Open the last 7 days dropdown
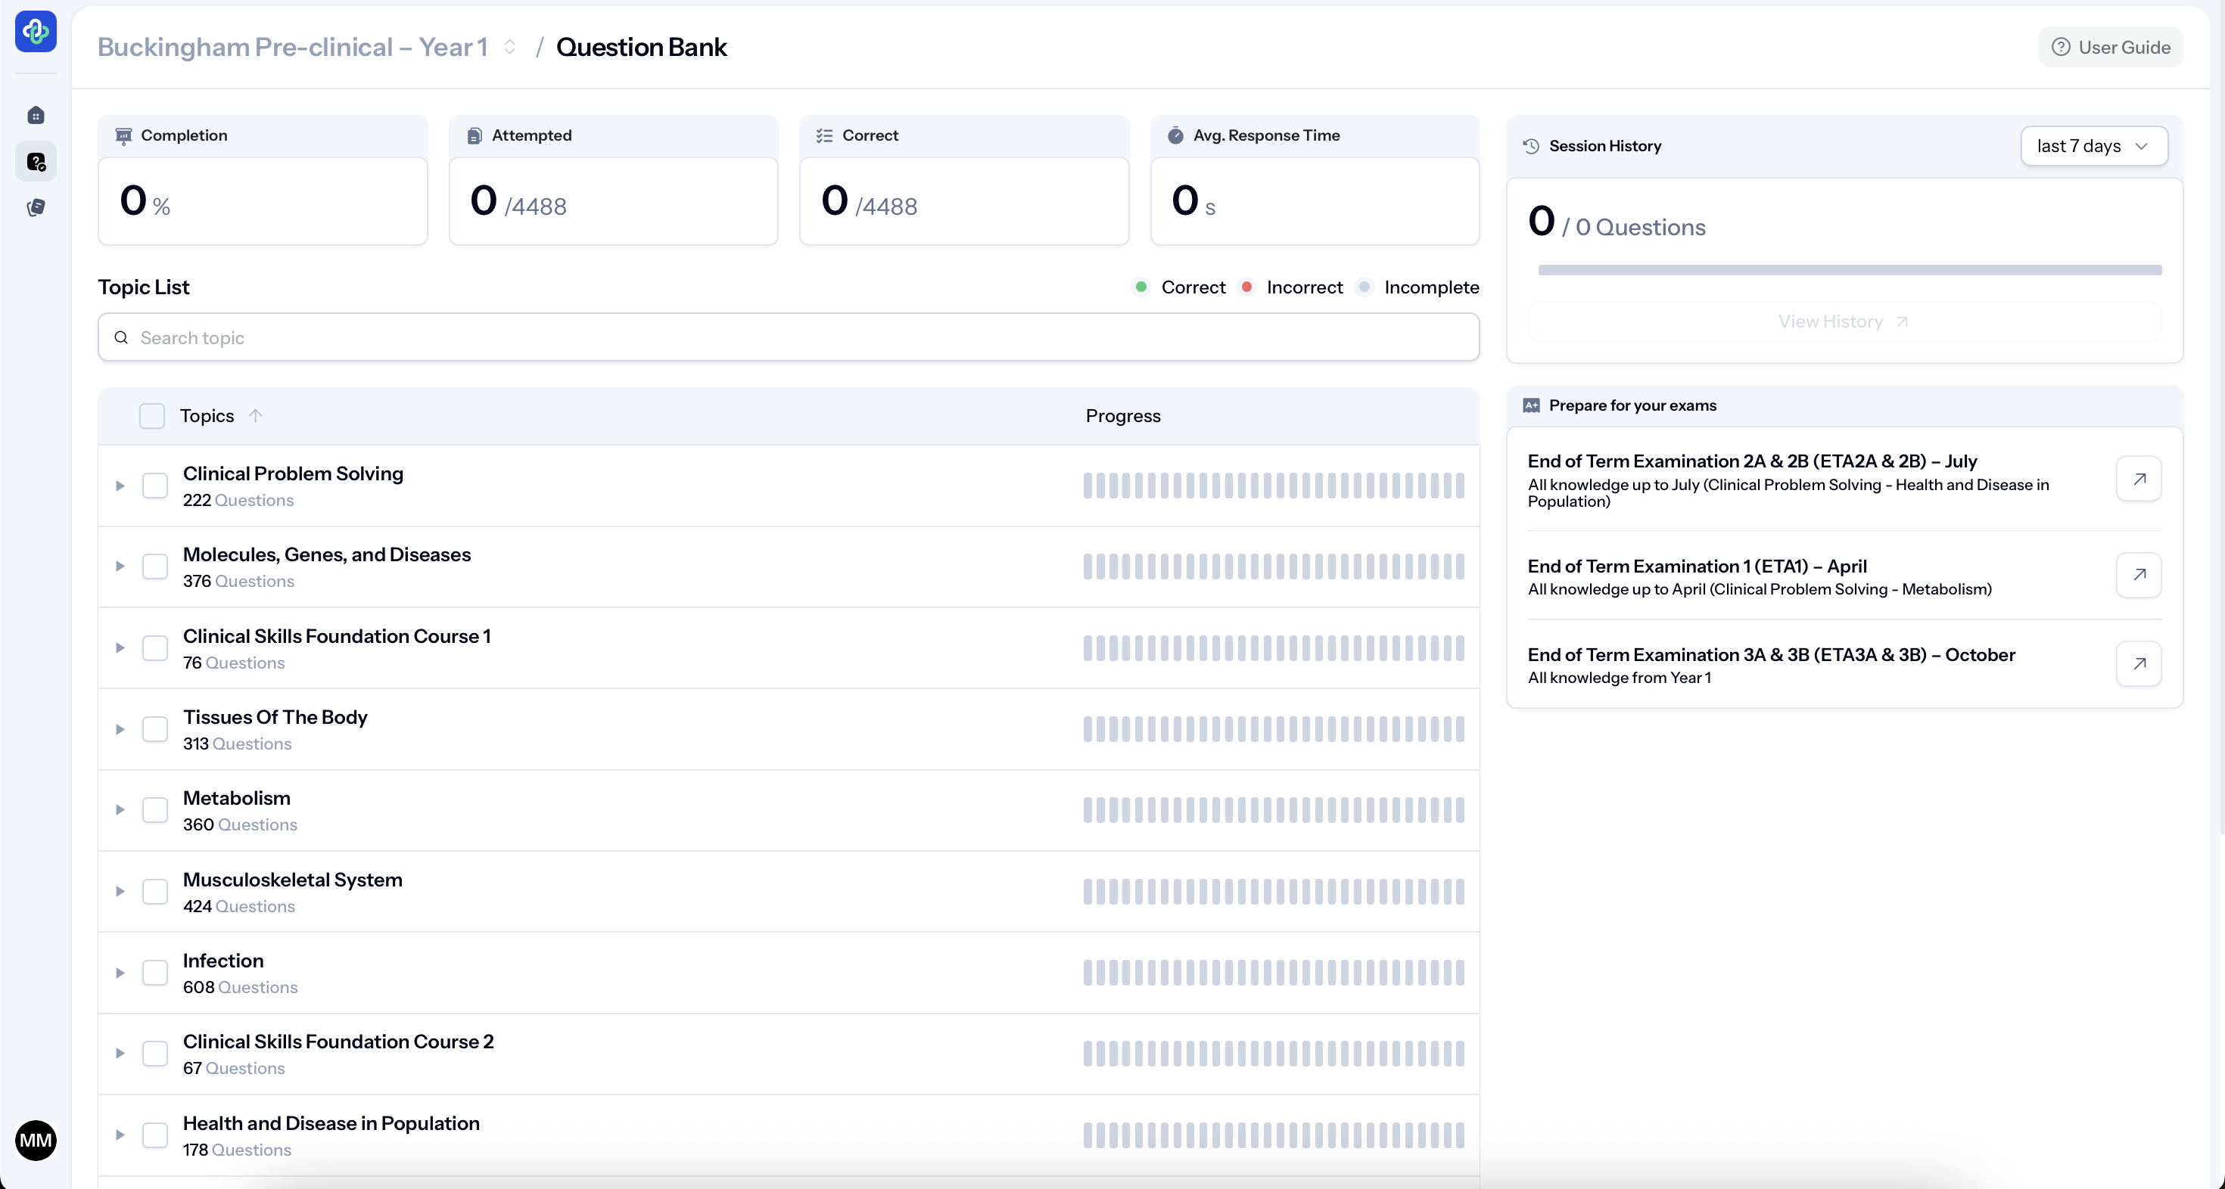 point(2093,146)
